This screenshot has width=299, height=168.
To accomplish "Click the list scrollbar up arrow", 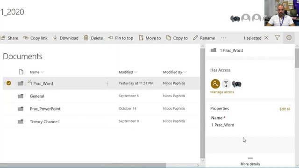I will 202,46.
